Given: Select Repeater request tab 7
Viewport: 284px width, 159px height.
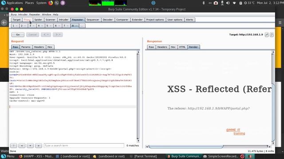Looking at the screenshot, I should (64, 26).
